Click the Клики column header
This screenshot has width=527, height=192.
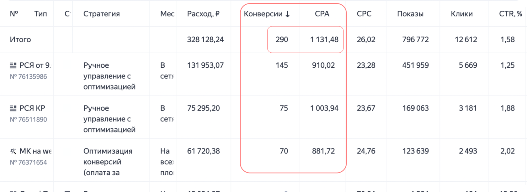pos(461,14)
